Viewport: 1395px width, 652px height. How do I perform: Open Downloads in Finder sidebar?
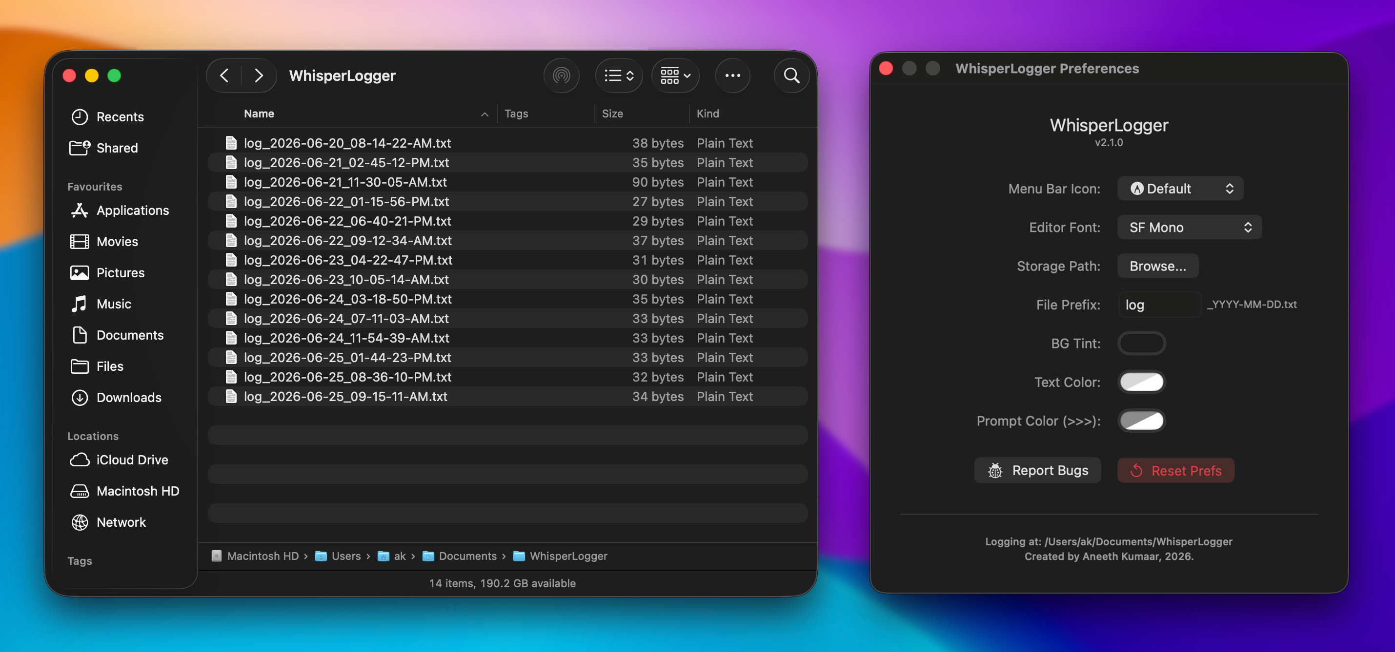pyautogui.click(x=116, y=397)
